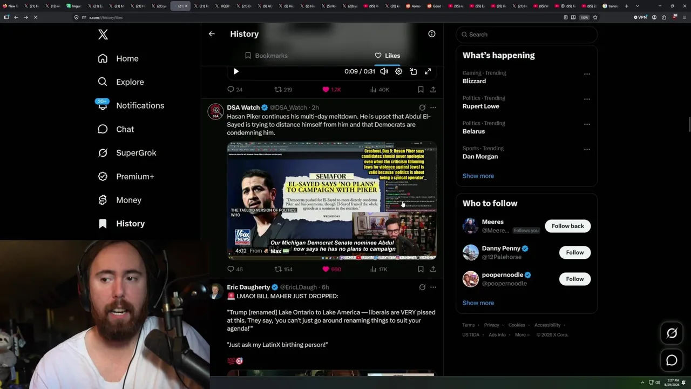This screenshot has height=389, width=691.
Task: Bookmark the DSA Watch post
Action: tap(421, 269)
